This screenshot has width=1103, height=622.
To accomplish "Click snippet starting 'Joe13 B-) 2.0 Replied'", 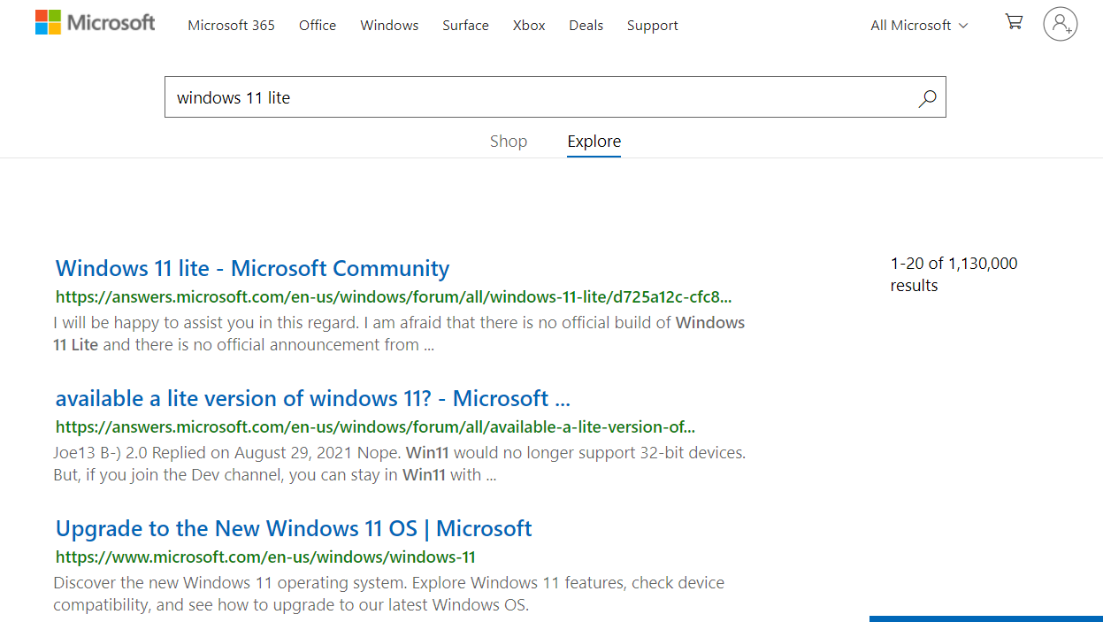I will click(399, 464).
